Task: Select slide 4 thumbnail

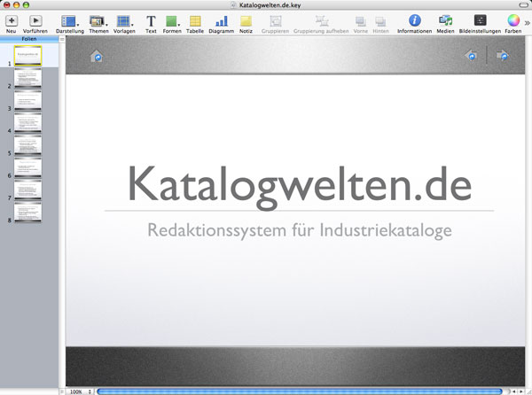Action: coord(27,122)
